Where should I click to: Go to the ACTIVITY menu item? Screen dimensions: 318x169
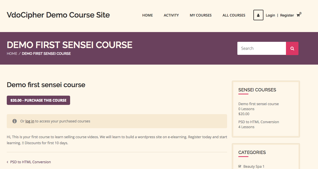(171, 15)
